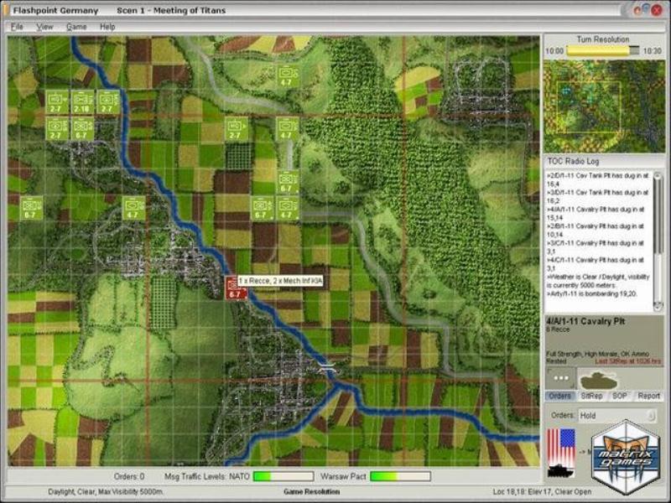The image size is (671, 503).
Task: Click the three-dots unit formation icon
Action: (x=560, y=378)
